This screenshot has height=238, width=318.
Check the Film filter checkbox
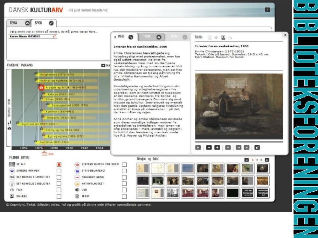pos(59,190)
